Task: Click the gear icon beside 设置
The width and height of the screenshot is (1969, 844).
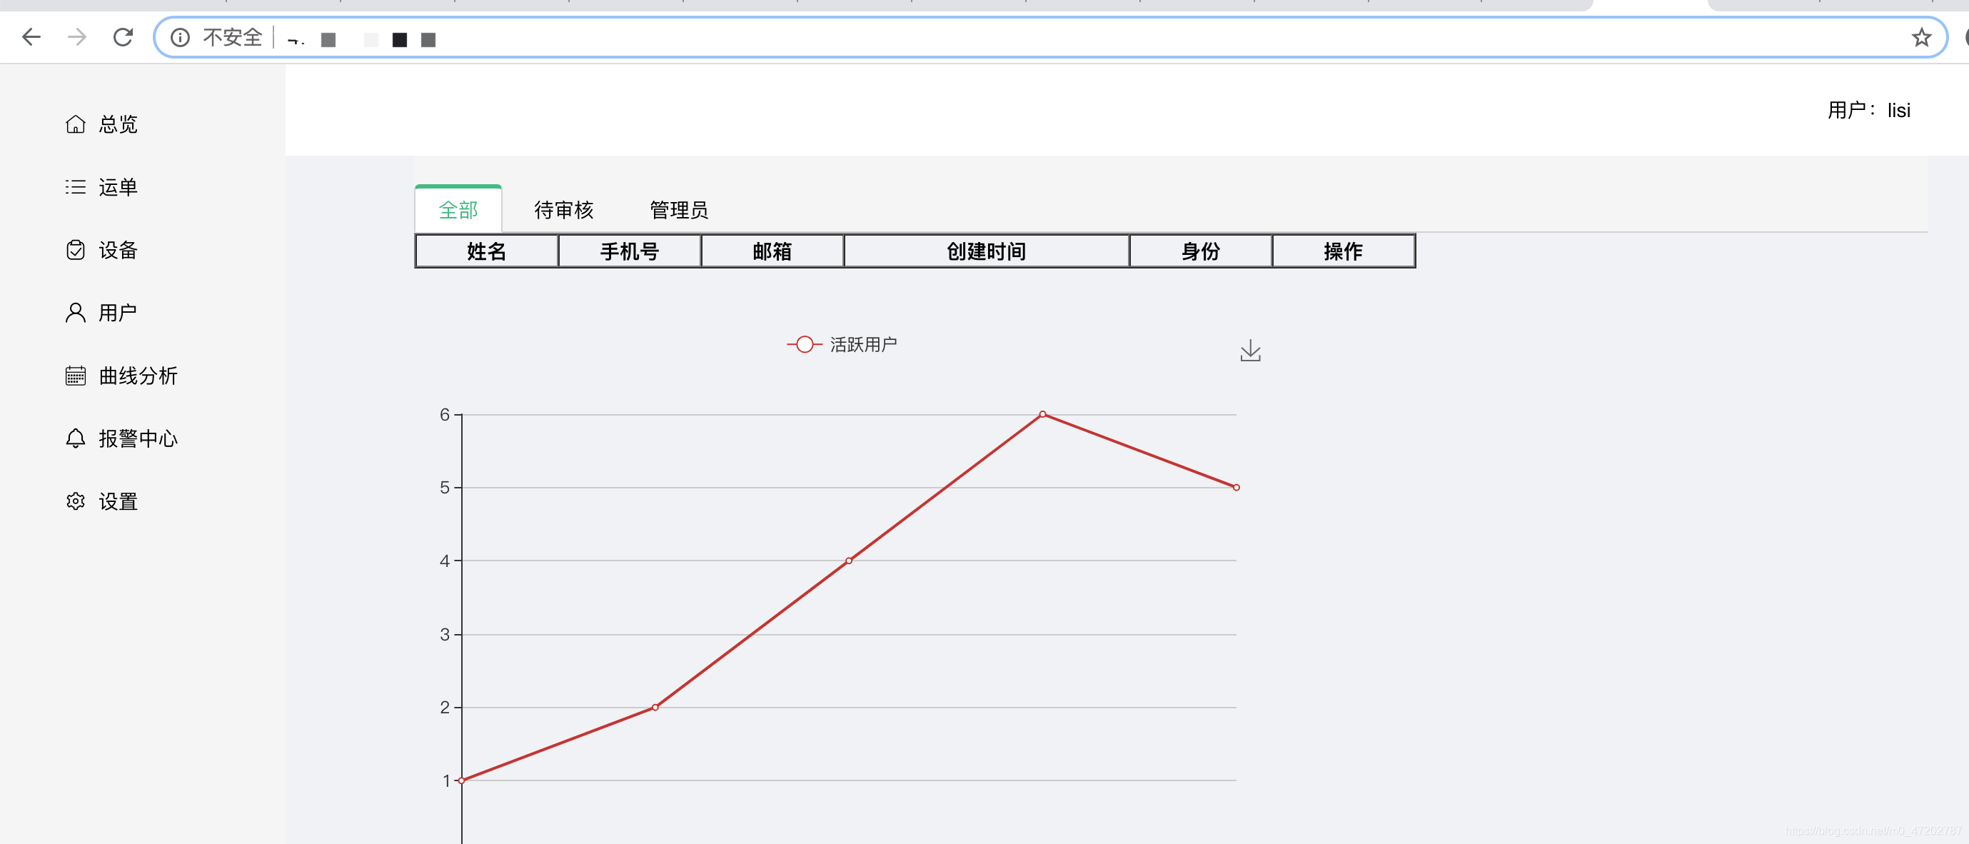Action: pyautogui.click(x=76, y=501)
